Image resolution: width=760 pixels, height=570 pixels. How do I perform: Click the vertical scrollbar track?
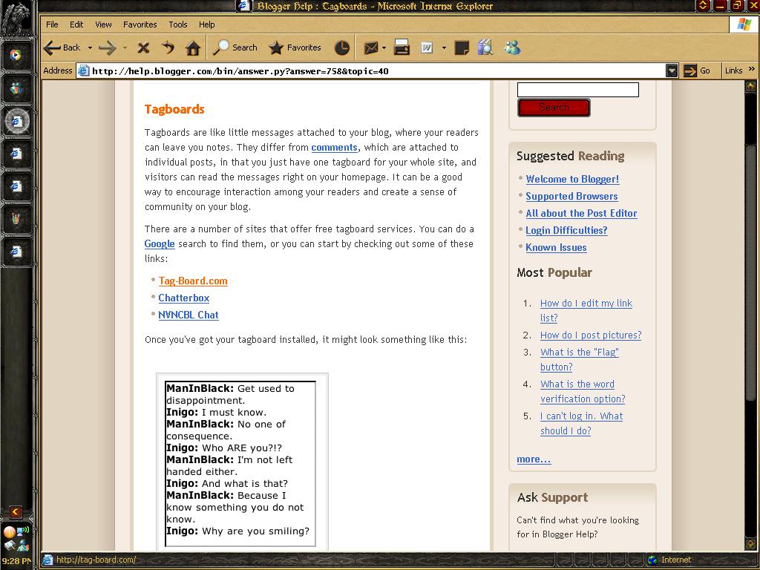tap(751, 315)
